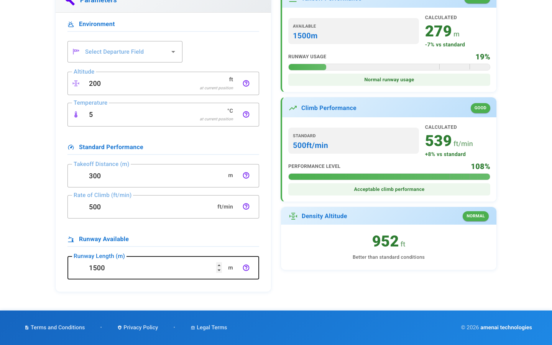
Task: Click the Performance Level progress bar
Action: tap(389, 177)
